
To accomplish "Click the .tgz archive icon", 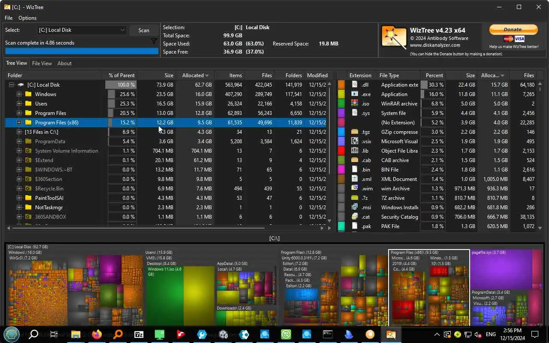I will [x=355, y=132].
